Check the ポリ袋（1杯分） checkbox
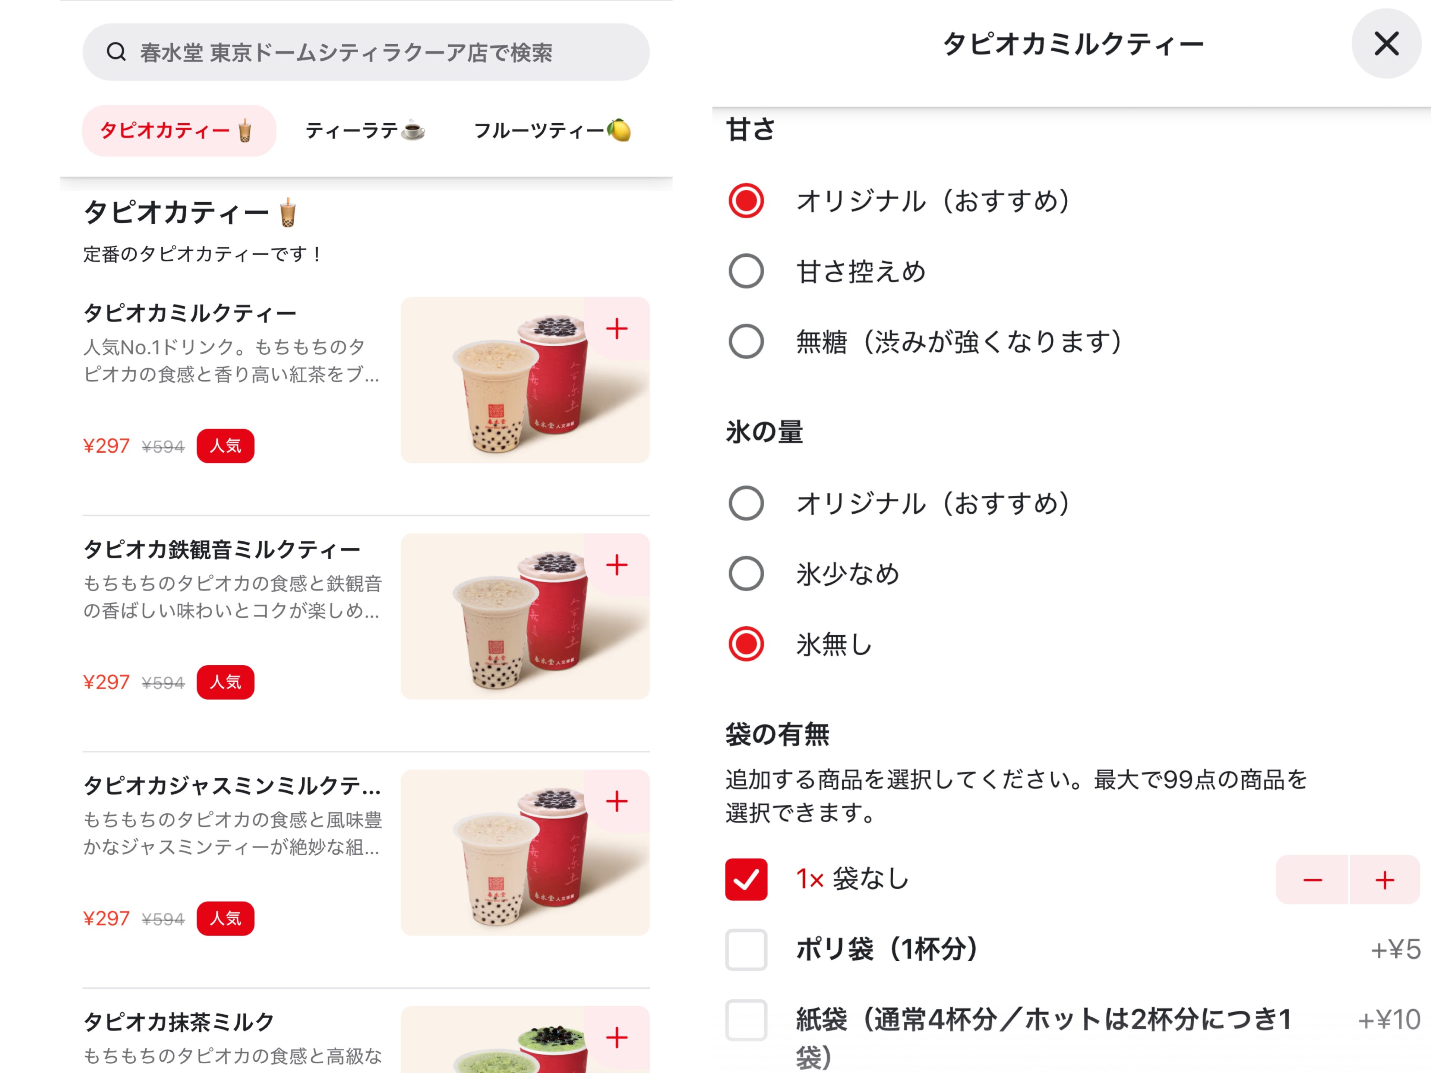The width and height of the screenshot is (1431, 1073). (x=746, y=949)
